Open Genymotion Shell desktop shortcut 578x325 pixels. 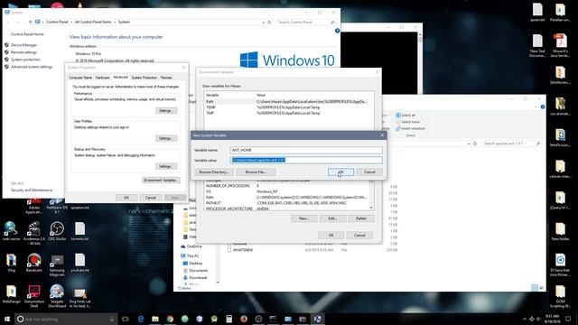34,296
